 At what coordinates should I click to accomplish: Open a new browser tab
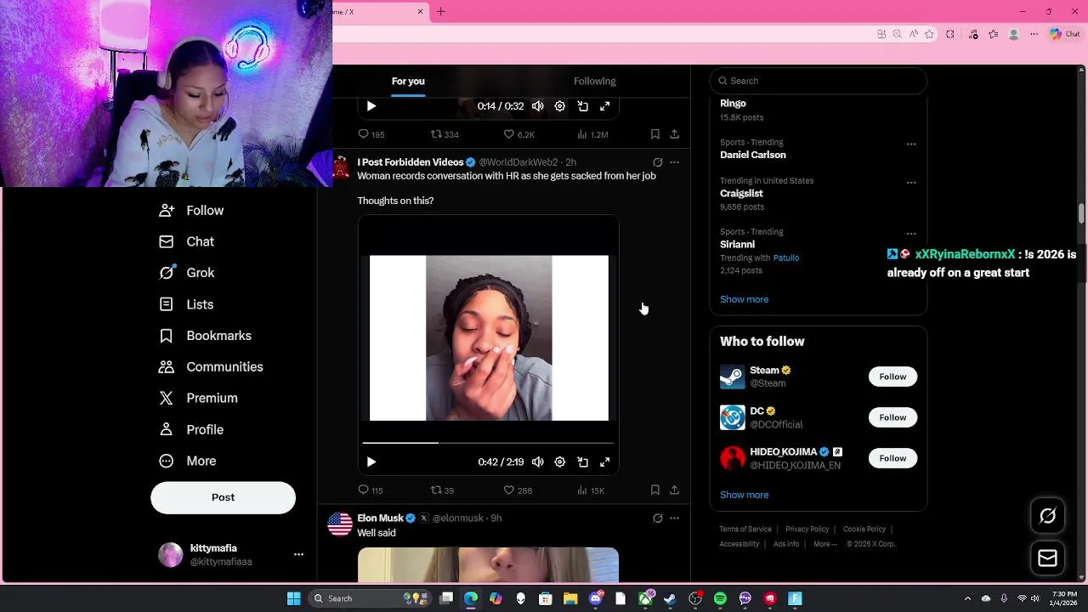tap(441, 12)
